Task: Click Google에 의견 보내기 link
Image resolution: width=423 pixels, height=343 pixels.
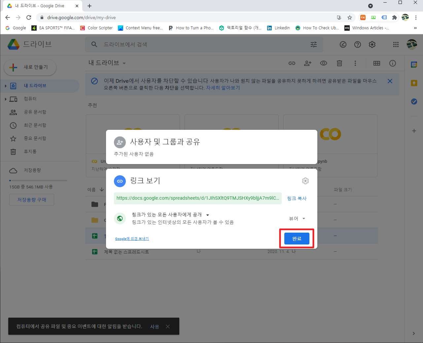Action: 132,239
